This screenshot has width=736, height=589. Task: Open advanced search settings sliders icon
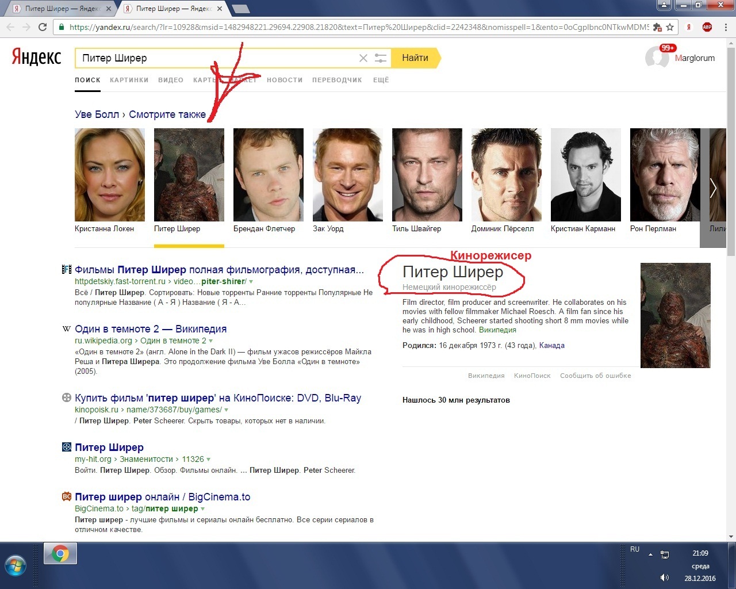coord(381,58)
